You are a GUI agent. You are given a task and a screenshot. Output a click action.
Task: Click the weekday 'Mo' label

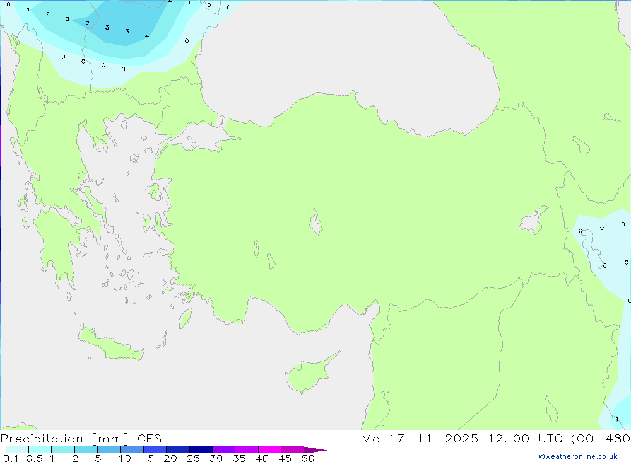(x=370, y=438)
